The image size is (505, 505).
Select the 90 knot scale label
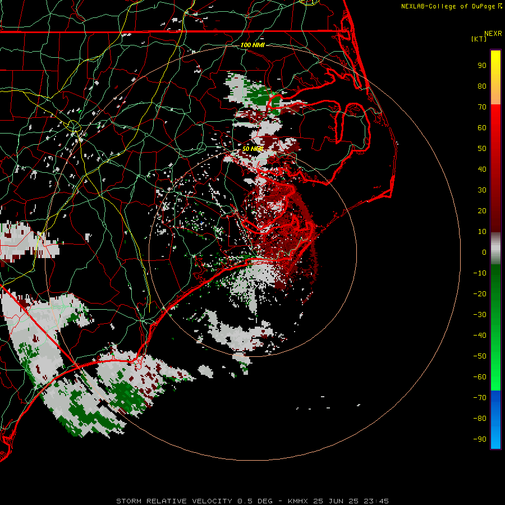click(x=482, y=66)
